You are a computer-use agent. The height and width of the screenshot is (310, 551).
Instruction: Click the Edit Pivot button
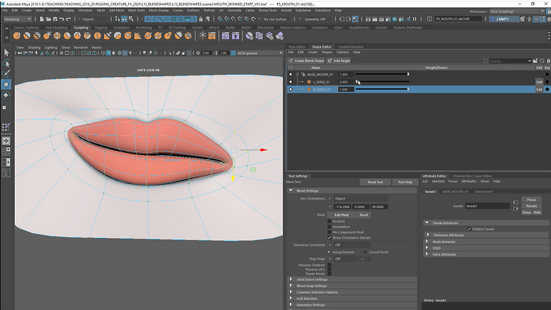(x=341, y=215)
